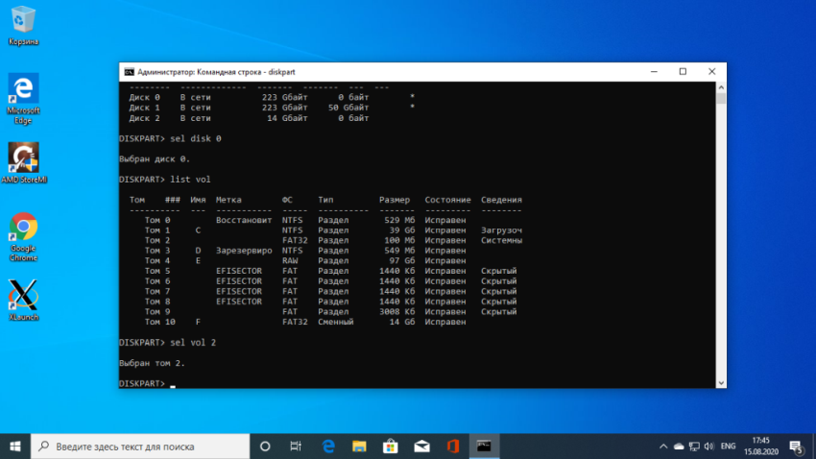Screen dimensions: 816x459
Task: Open Office app from the taskbar
Action: pyautogui.click(x=452, y=447)
